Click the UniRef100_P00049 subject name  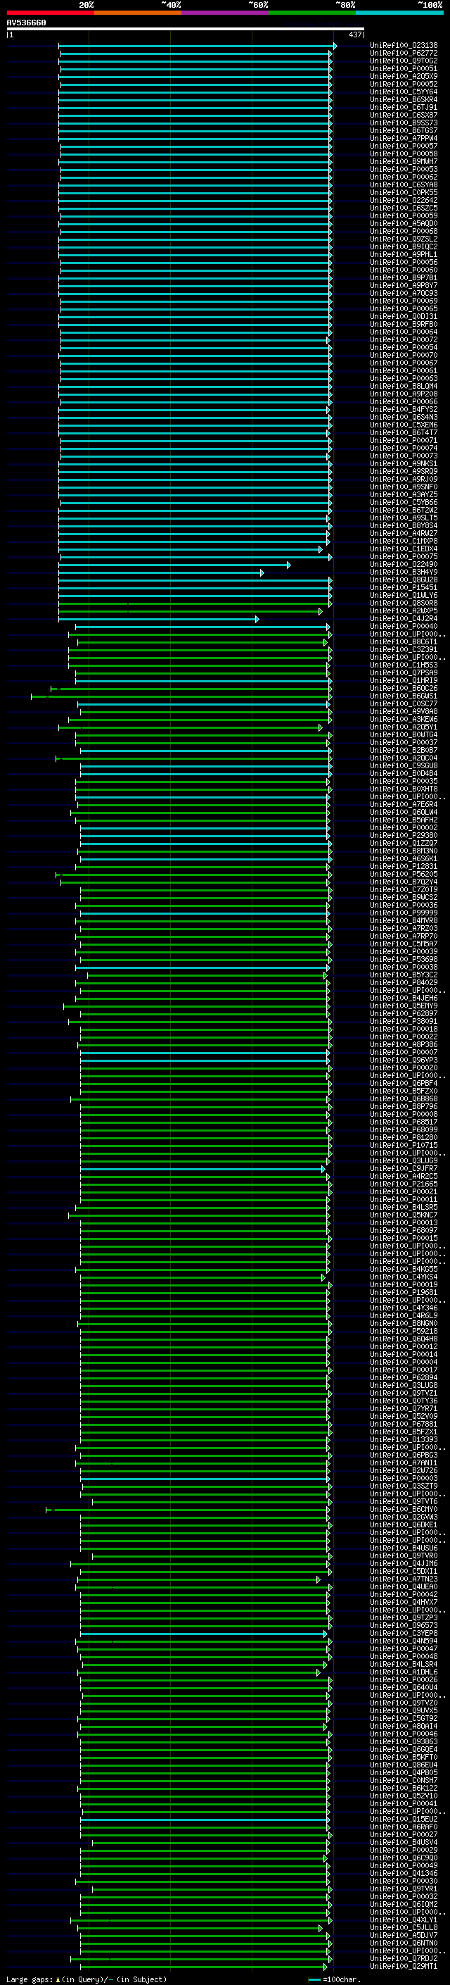click(x=404, y=1865)
